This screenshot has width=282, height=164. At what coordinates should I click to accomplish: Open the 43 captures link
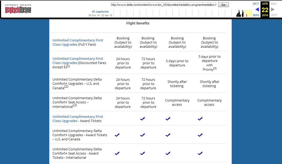click(x=100, y=12)
